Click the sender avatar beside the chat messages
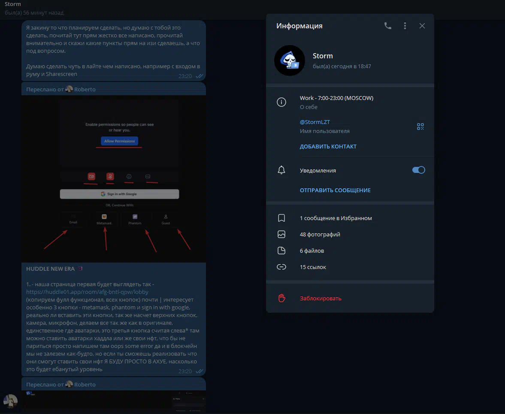Viewport: 505px width, 414px height. (x=10, y=401)
